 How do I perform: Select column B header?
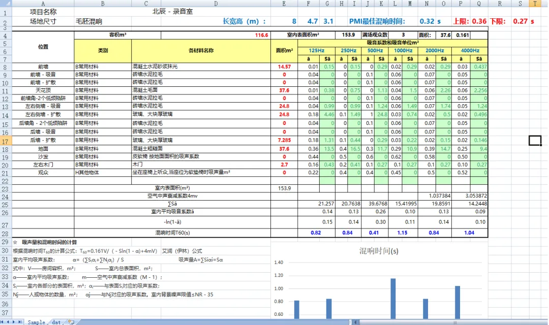point(103,4)
